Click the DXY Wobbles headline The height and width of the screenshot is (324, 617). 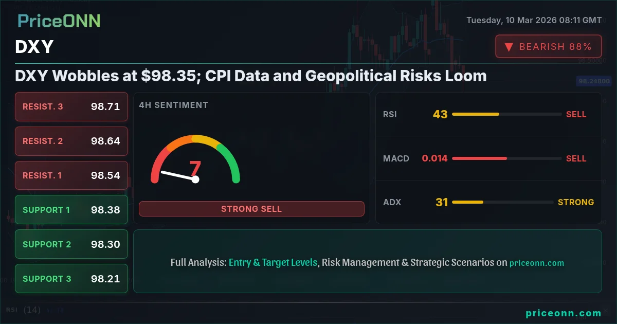coord(251,76)
